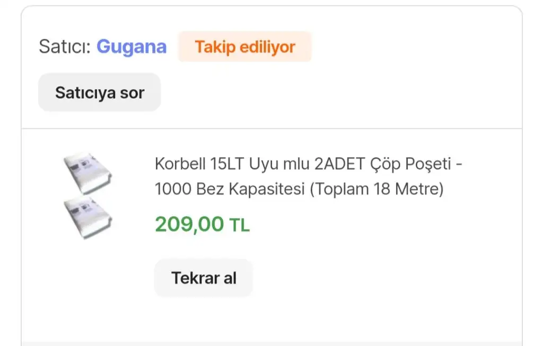Viewport: 543px width, 346px height.
Task: Tap the word "sor" on the ask-seller button
Action: click(132, 93)
